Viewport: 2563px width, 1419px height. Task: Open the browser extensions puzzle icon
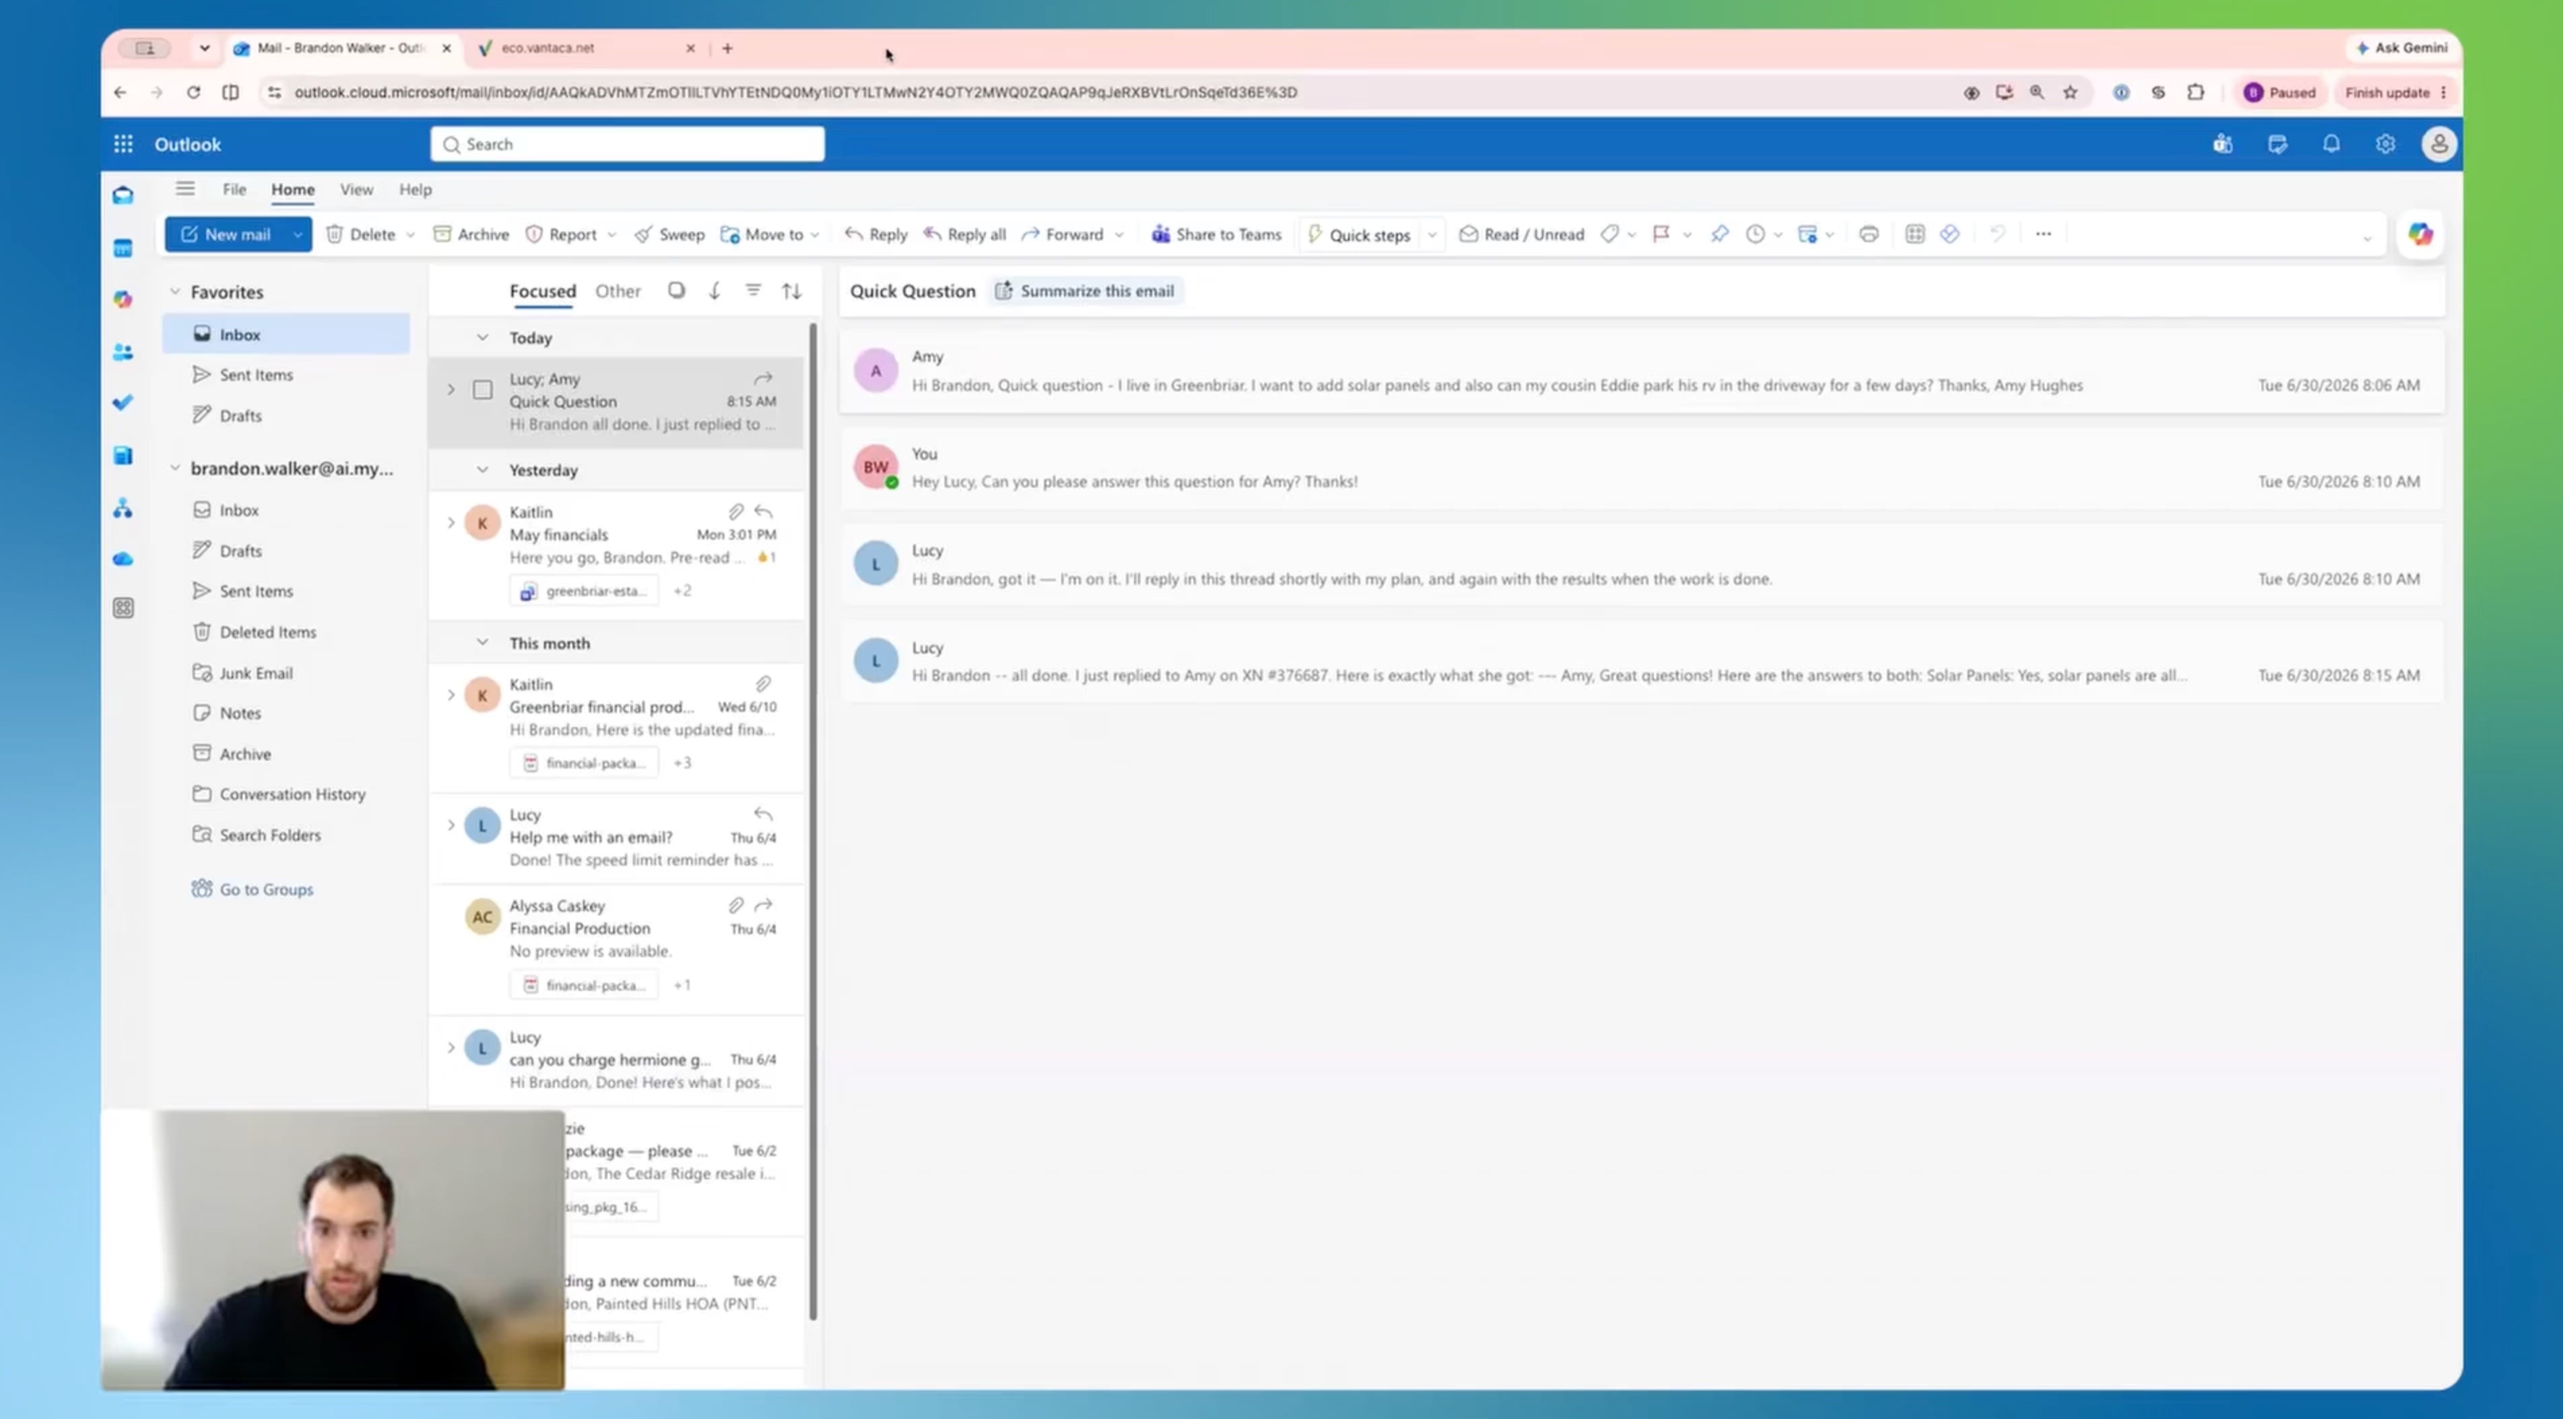2196,92
